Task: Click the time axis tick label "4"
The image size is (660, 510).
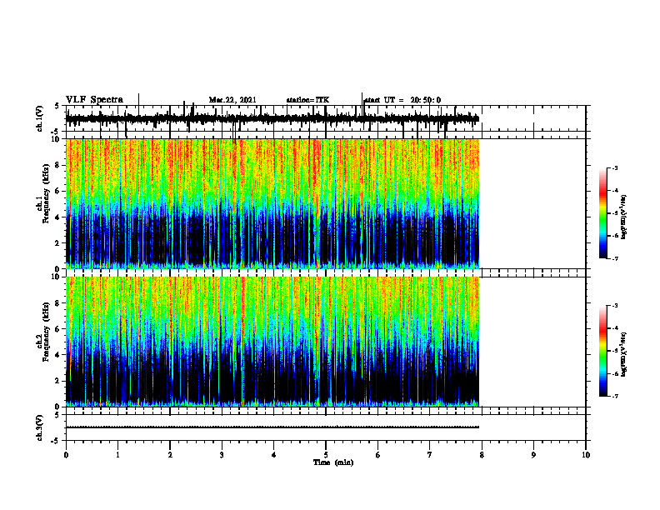Action: 273,455
